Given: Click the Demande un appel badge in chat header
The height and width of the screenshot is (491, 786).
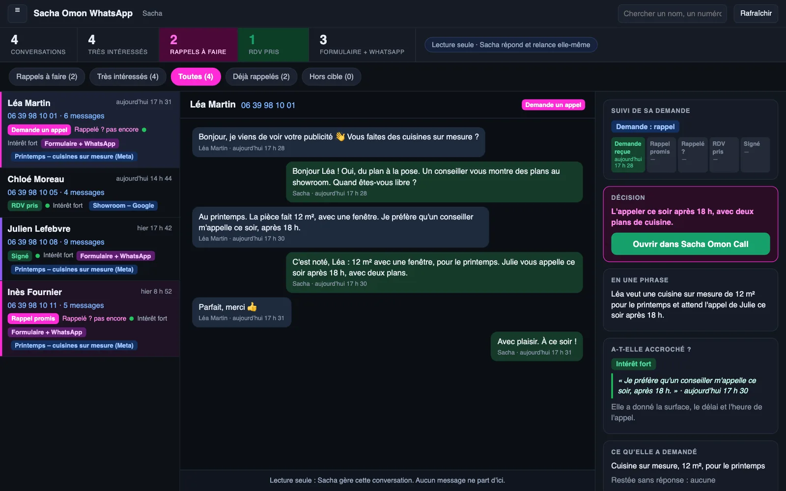Looking at the screenshot, I should point(553,105).
